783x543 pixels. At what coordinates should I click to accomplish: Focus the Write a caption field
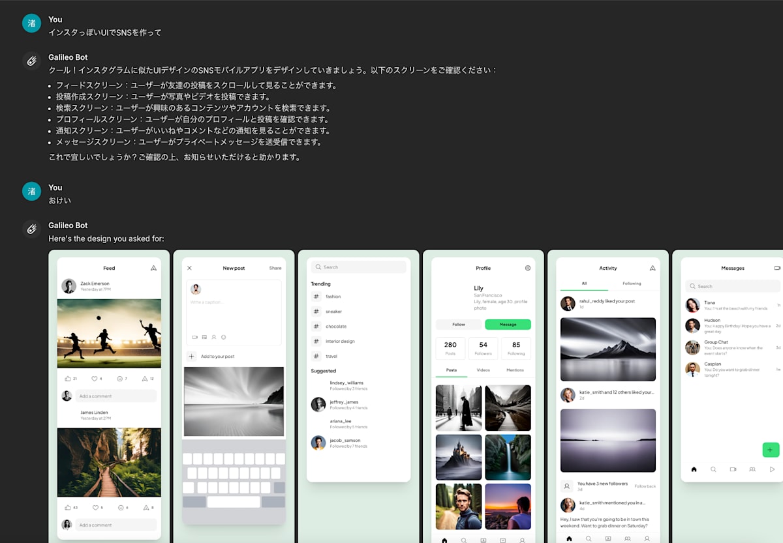[x=234, y=313]
